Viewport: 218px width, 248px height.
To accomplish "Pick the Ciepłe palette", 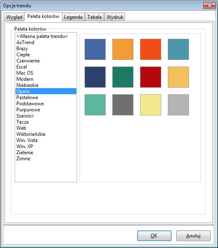I will [46, 55].
